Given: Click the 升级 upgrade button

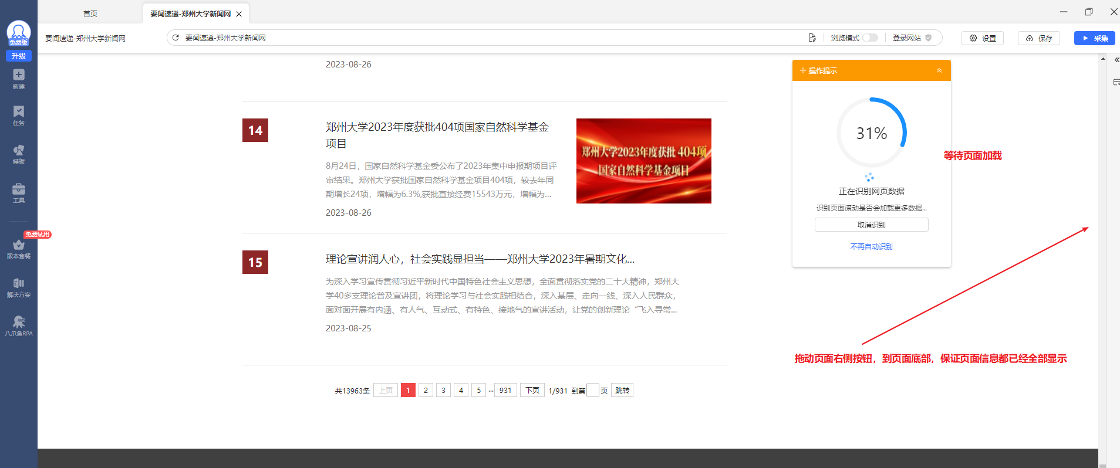Looking at the screenshot, I should click(19, 56).
